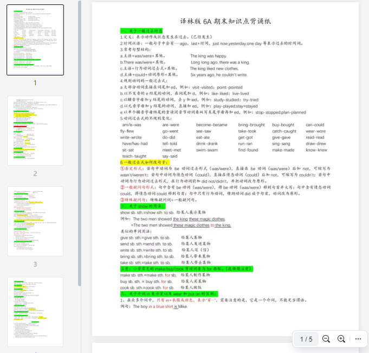Click the 1 / 5 page indicator
The height and width of the screenshot is (353, 369).
(x=306, y=339)
